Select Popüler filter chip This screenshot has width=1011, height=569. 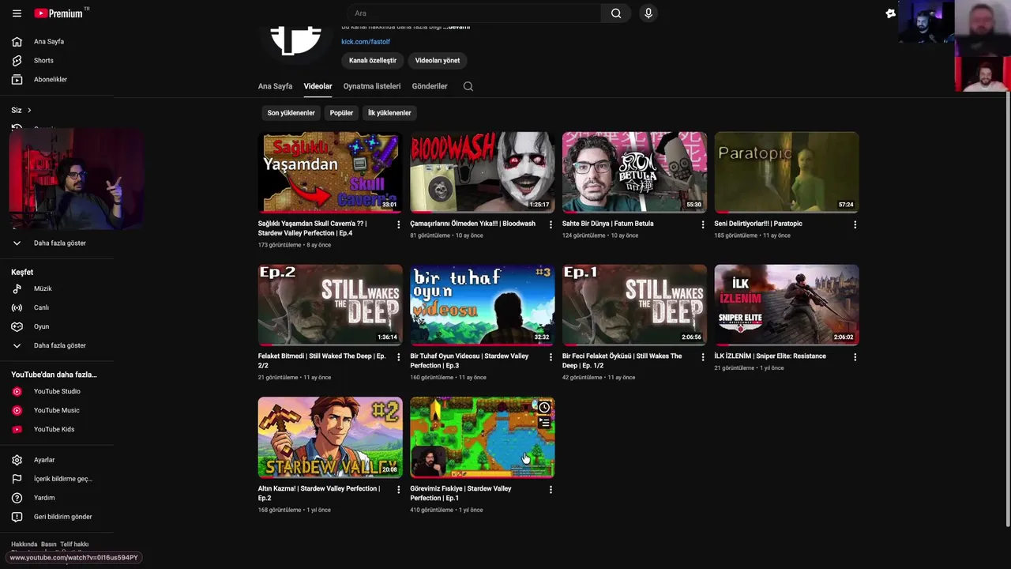341,113
